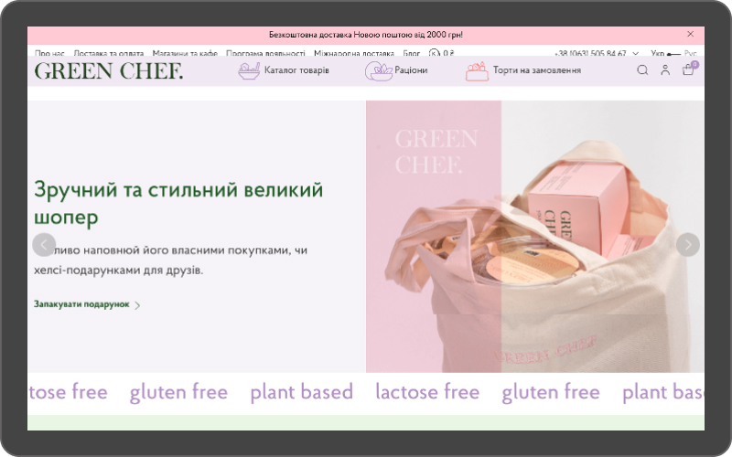This screenshot has width=732, height=457.
Task: Click the GREEN CHEF logo
Action: [109, 71]
